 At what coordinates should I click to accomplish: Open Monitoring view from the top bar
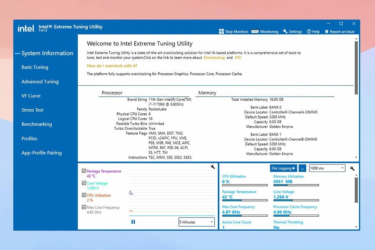pyautogui.click(x=265, y=31)
